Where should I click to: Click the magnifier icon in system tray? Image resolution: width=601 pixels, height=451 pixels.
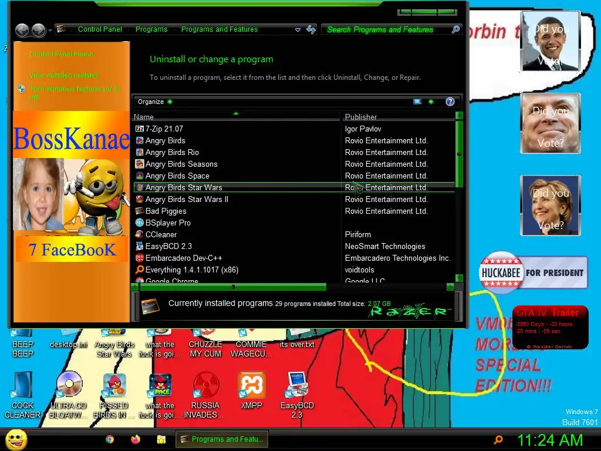pos(498,439)
